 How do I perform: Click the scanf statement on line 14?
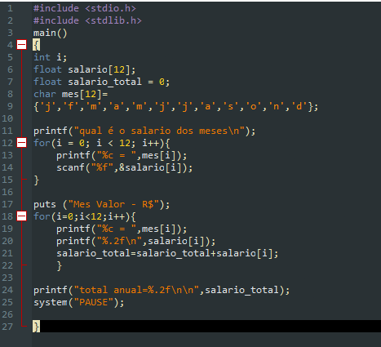tap(125, 167)
